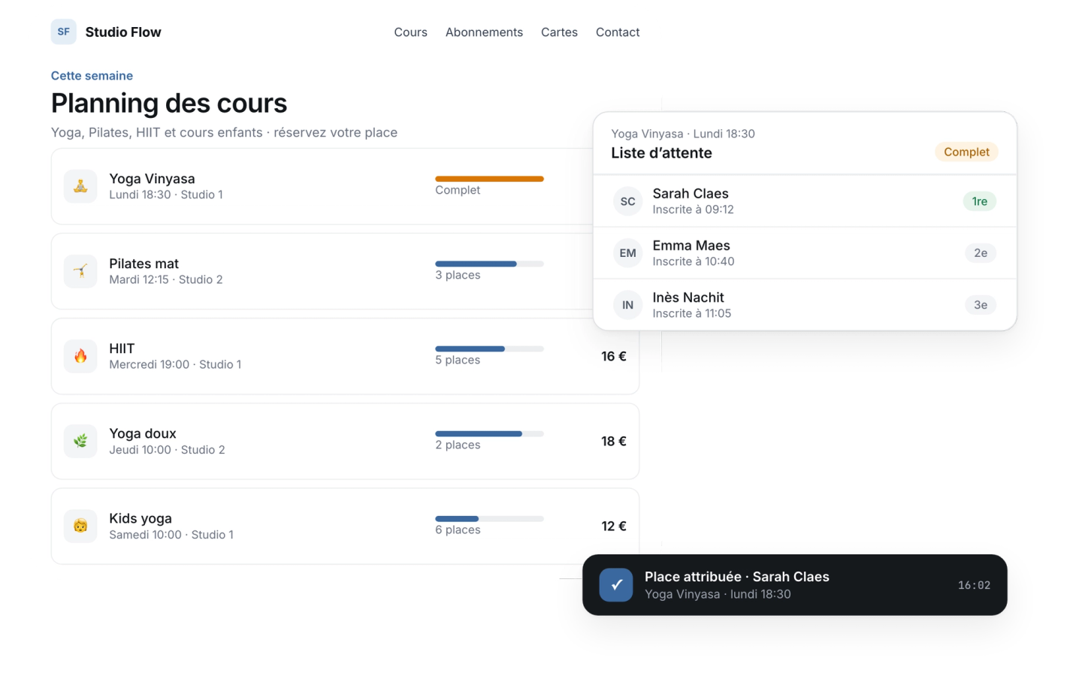Click the Yoga Vinyasa meditation icon

(80, 186)
